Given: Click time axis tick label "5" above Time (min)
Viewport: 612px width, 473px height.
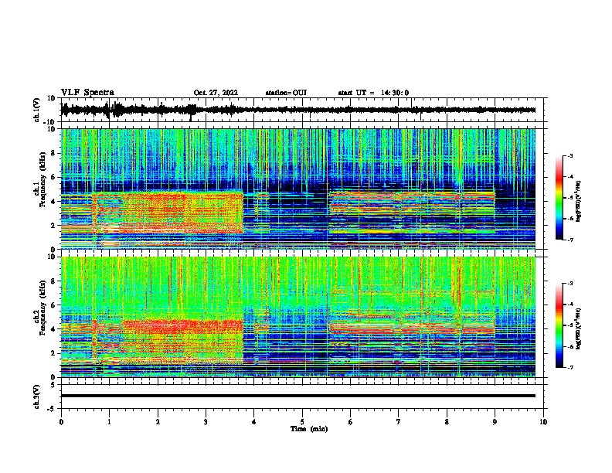Looking at the screenshot, I should pyautogui.click(x=302, y=422).
